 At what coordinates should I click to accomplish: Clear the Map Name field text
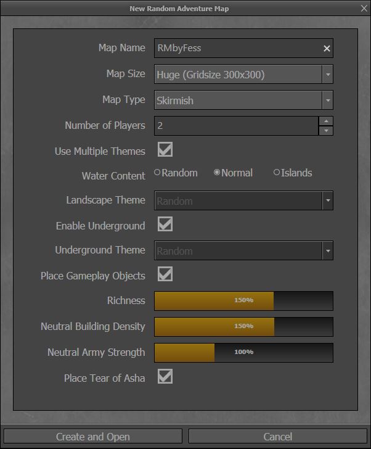coord(327,49)
